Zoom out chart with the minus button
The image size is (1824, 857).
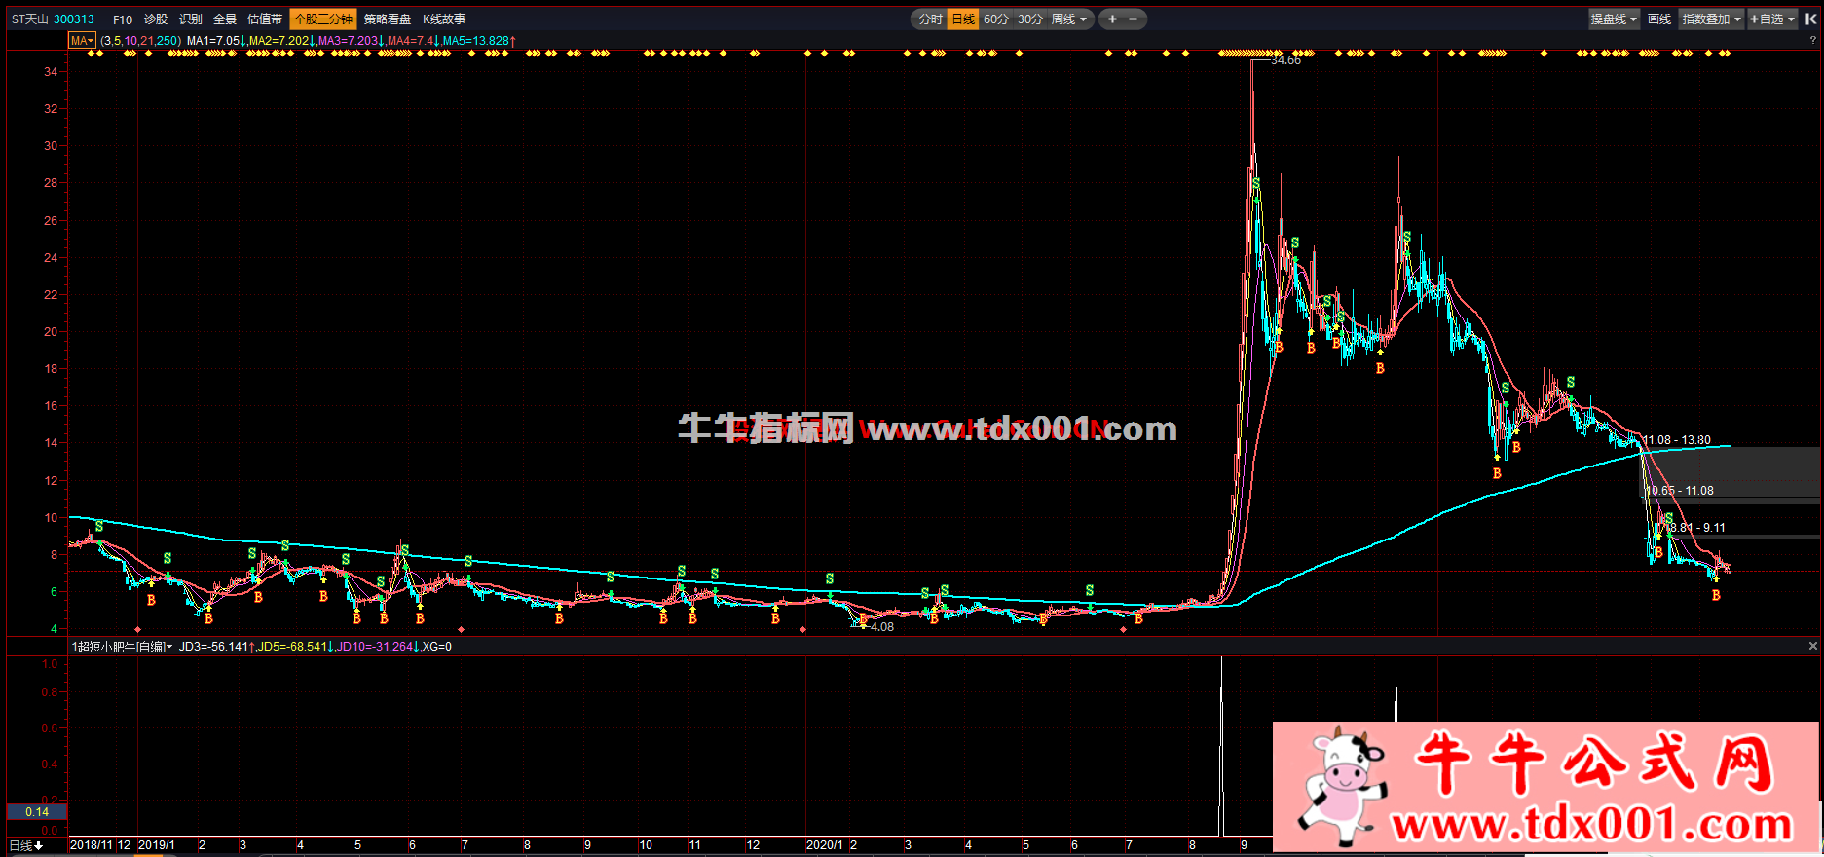1133,19
